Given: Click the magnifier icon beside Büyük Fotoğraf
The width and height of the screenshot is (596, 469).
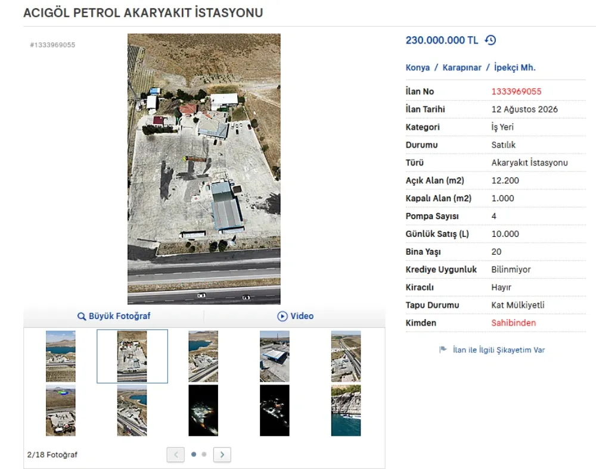Looking at the screenshot, I should (x=81, y=316).
